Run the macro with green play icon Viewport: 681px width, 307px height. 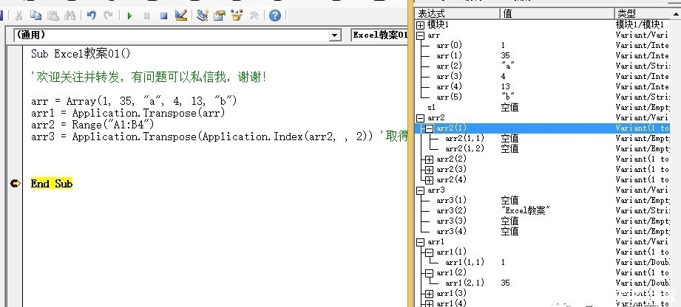(x=129, y=16)
